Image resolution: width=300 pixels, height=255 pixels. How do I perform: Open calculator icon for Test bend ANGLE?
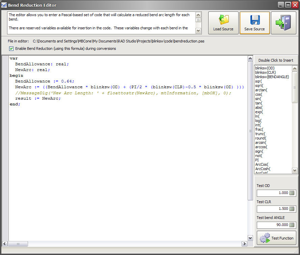click(x=292, y=225)
